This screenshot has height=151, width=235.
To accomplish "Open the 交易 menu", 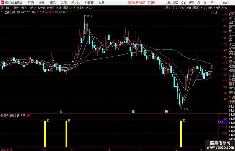I will (x=101, y=2).
